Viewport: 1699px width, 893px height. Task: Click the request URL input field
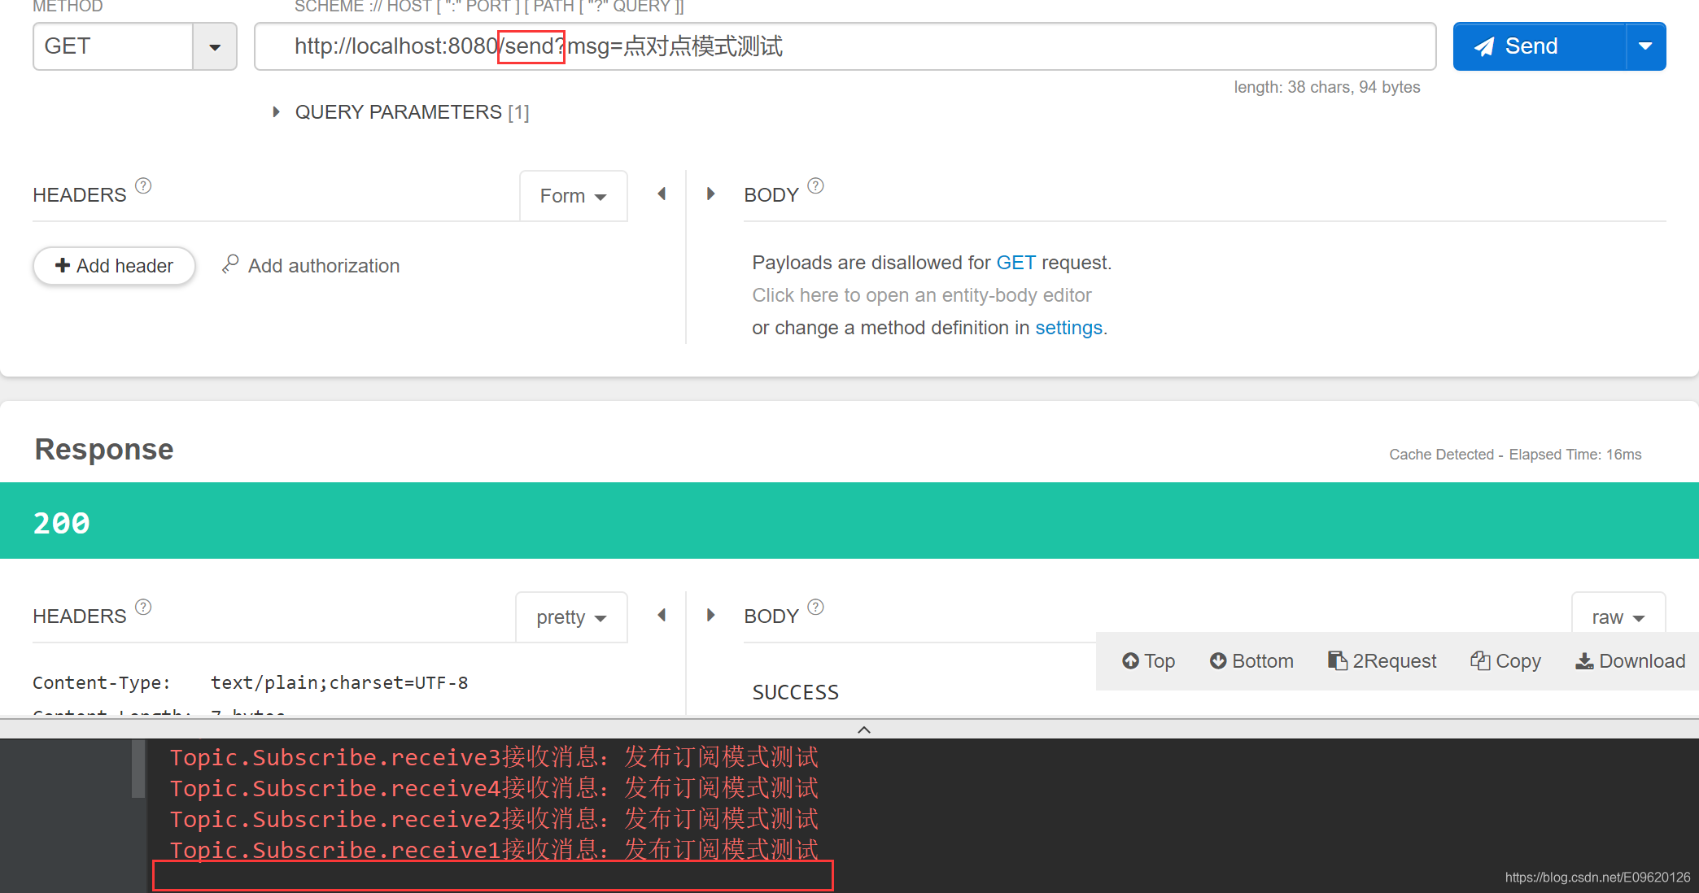(x=845, y=46)
